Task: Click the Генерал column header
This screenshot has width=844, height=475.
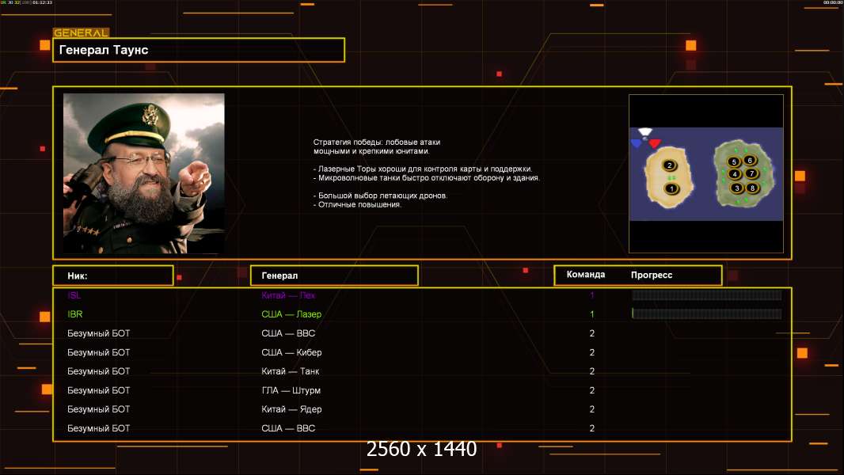Action: pyautogui.click(x=333, y=275)
